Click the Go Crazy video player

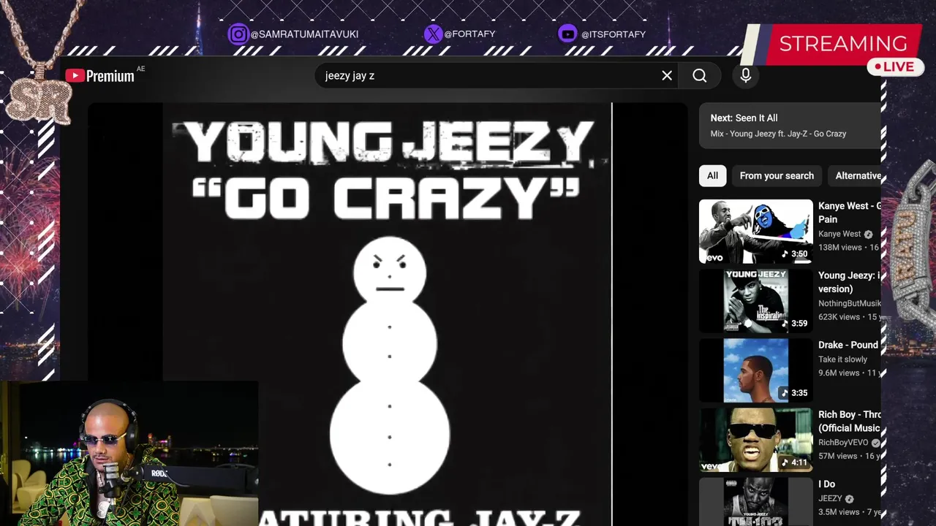[387, 314]
